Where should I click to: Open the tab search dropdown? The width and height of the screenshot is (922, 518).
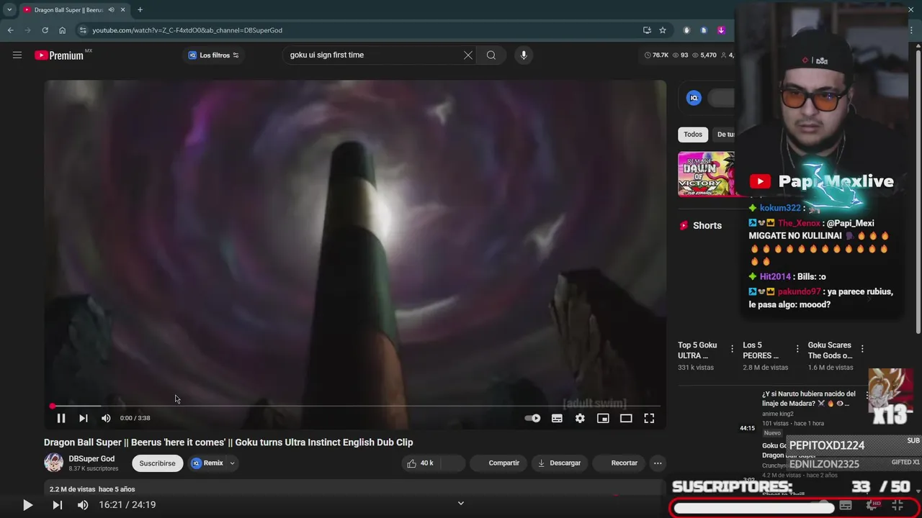click(x=9, y=10)
